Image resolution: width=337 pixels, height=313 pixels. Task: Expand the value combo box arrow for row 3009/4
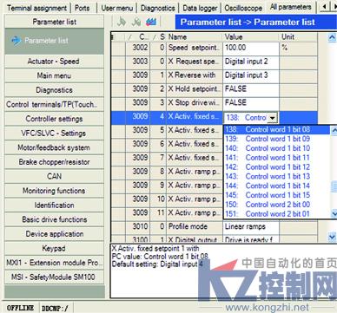coord(272,118)
